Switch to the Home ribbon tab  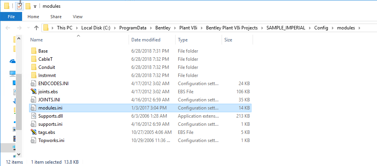[x=33, y=17]
